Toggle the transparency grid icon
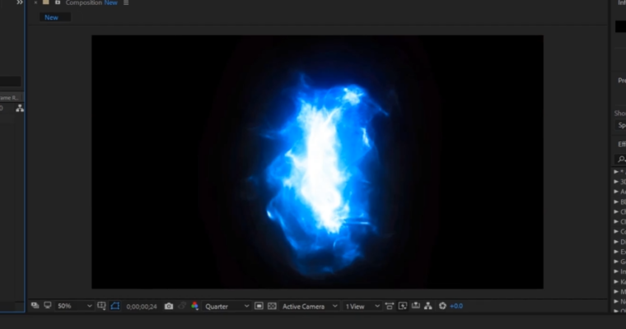 272,306
